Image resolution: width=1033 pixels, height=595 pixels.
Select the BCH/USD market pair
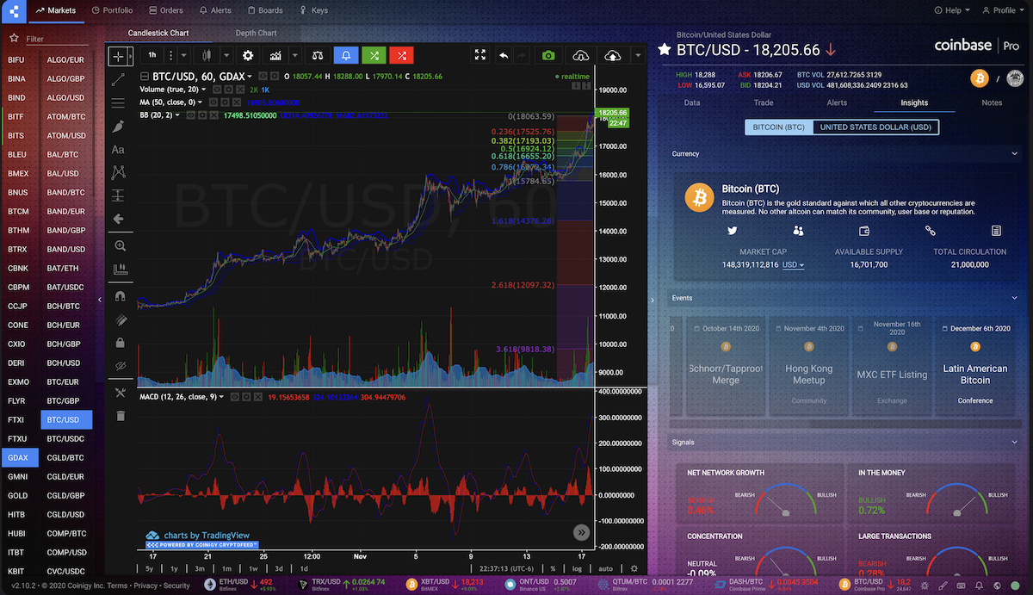tap(65, 363)
